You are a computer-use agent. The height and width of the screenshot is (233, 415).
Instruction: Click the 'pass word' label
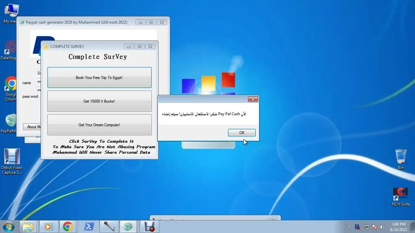pos(30,96)
